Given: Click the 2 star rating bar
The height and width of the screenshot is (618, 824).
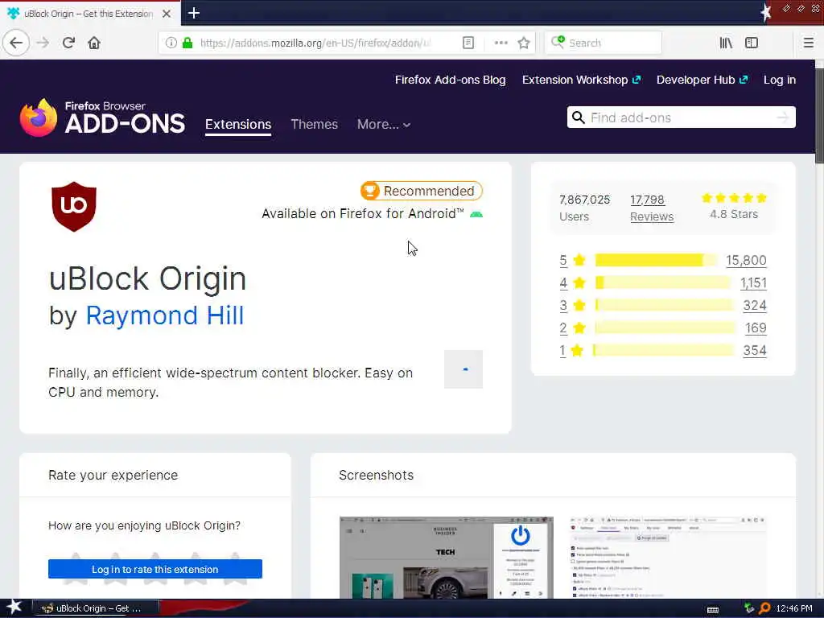Looking at the screenshot, I should [665, 328].
